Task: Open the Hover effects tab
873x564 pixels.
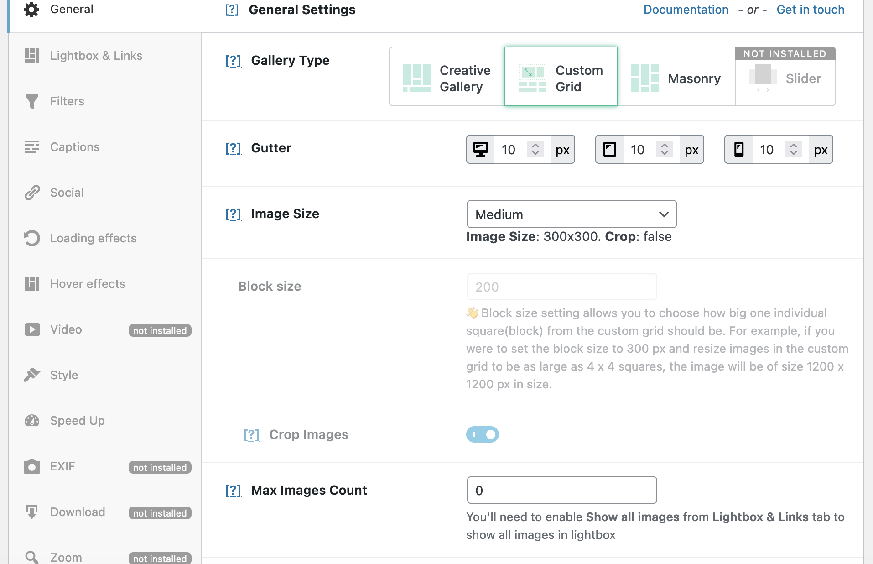Action: 105,284
